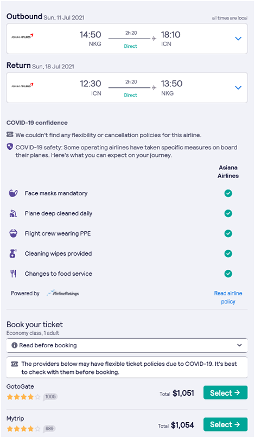Select the Mytrip $1,054 offer
255x438 pixels.
pos(225,424)
